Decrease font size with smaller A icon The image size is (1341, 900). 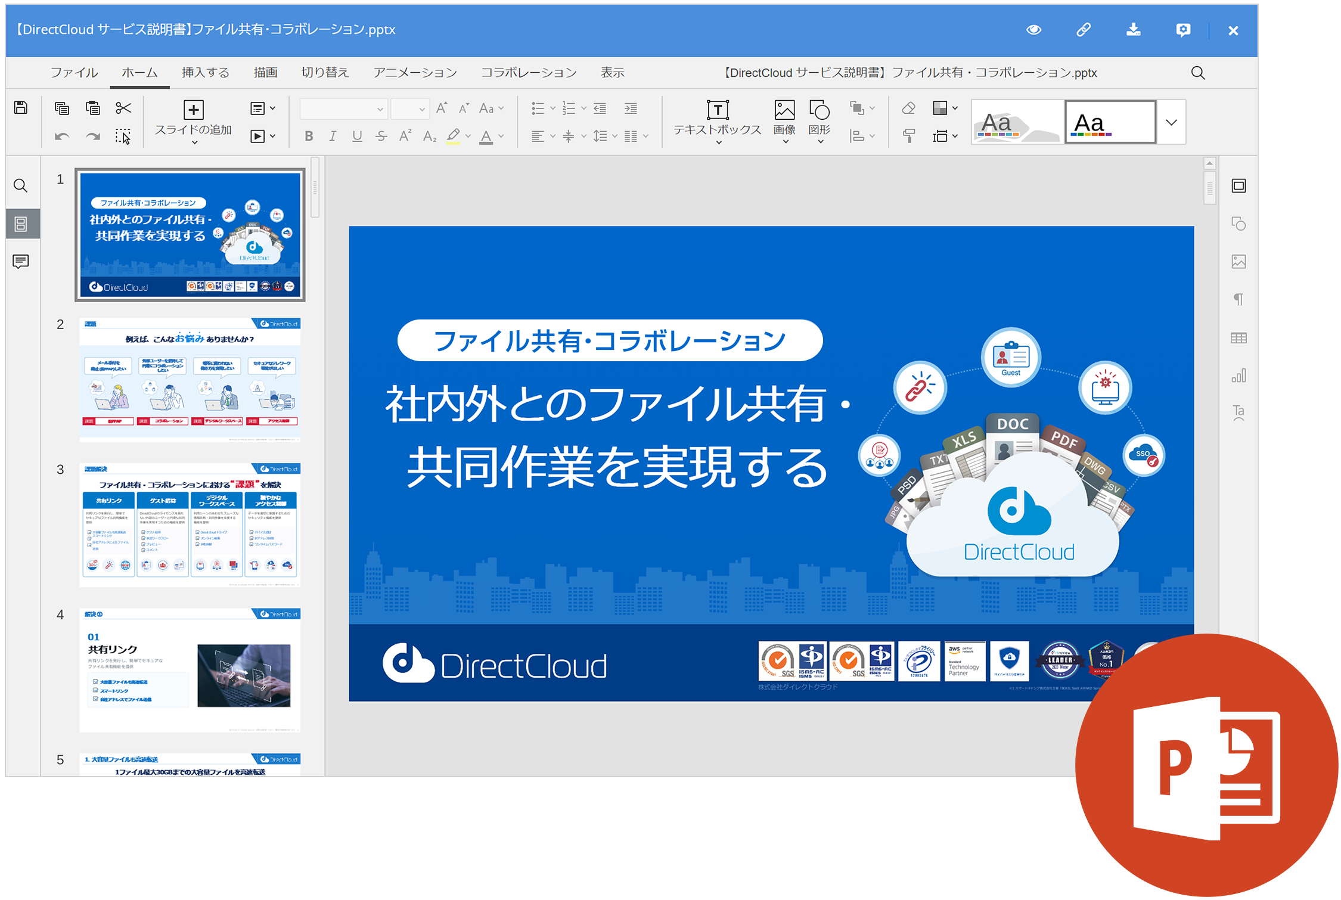tap(464, 108)
